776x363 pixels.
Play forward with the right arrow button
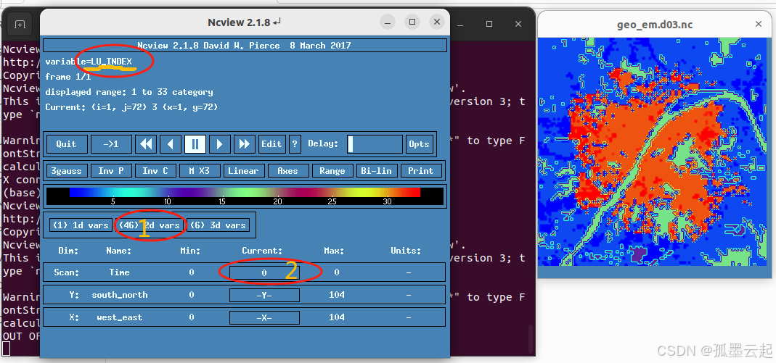220,144
